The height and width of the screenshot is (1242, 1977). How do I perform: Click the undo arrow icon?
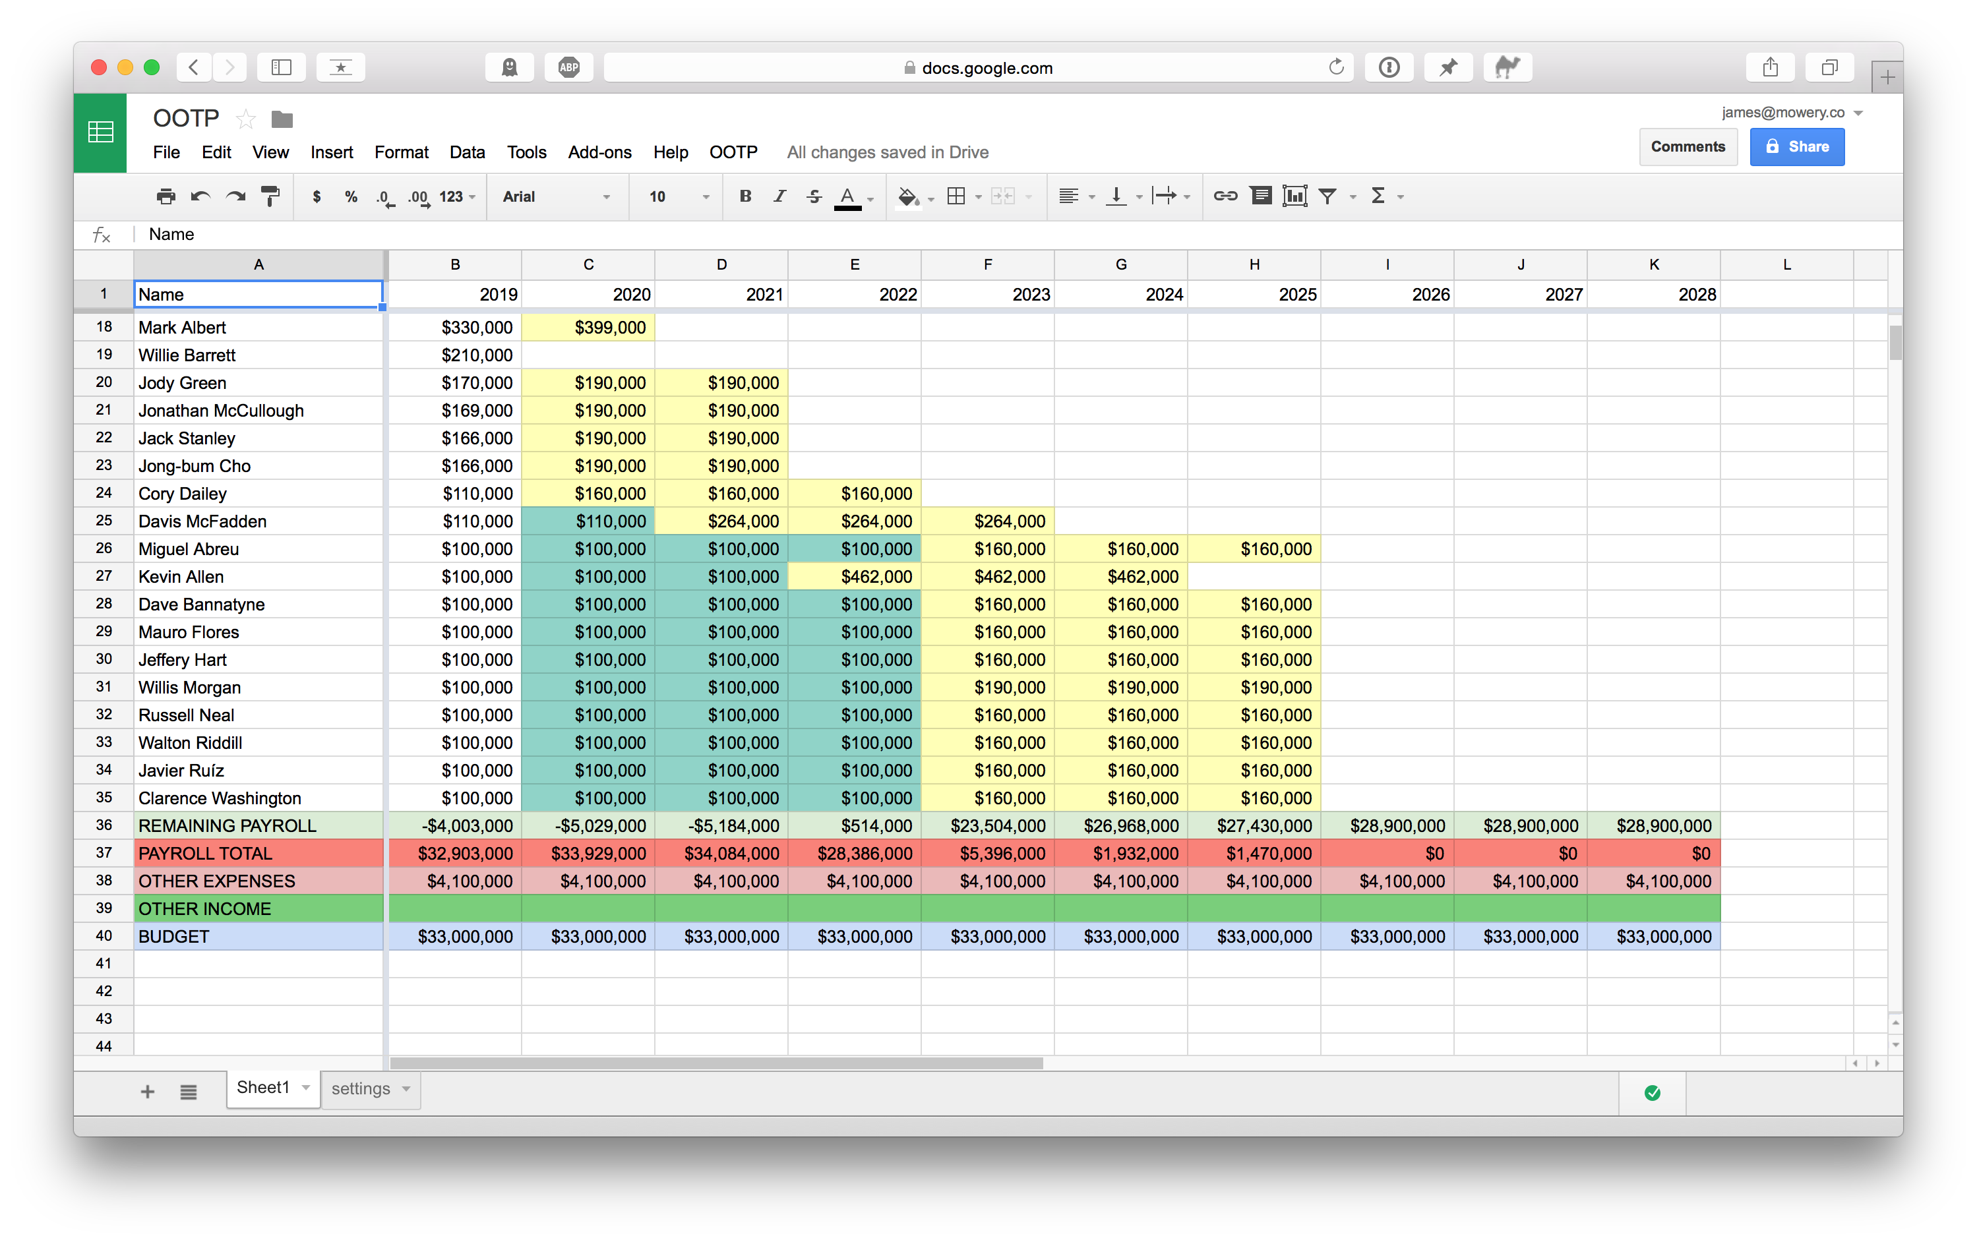[200, 196]
